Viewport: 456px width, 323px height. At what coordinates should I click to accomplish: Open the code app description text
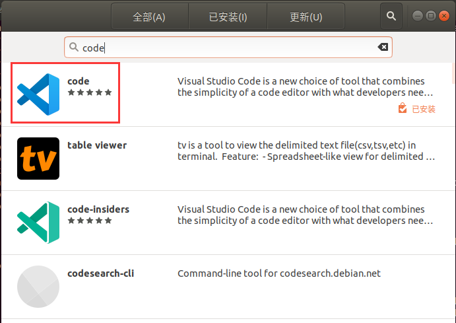click(306, 87)
